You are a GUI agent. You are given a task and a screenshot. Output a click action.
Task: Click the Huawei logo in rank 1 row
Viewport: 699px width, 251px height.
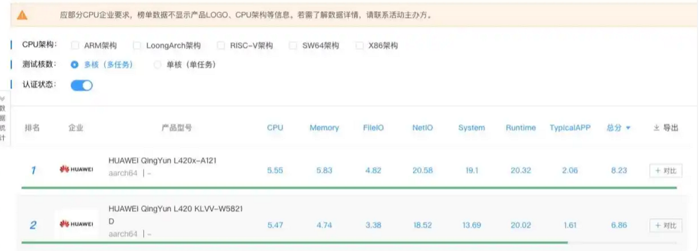click(76, 170)
